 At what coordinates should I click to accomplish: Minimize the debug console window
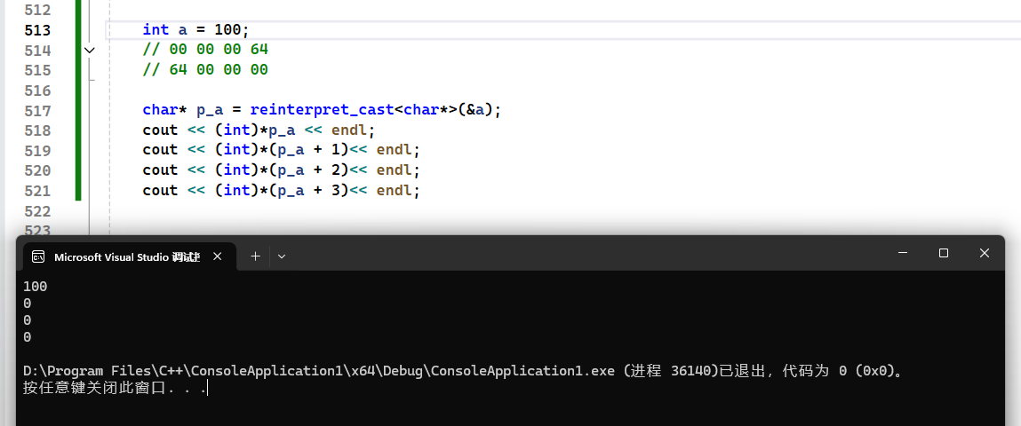[902, 253]
